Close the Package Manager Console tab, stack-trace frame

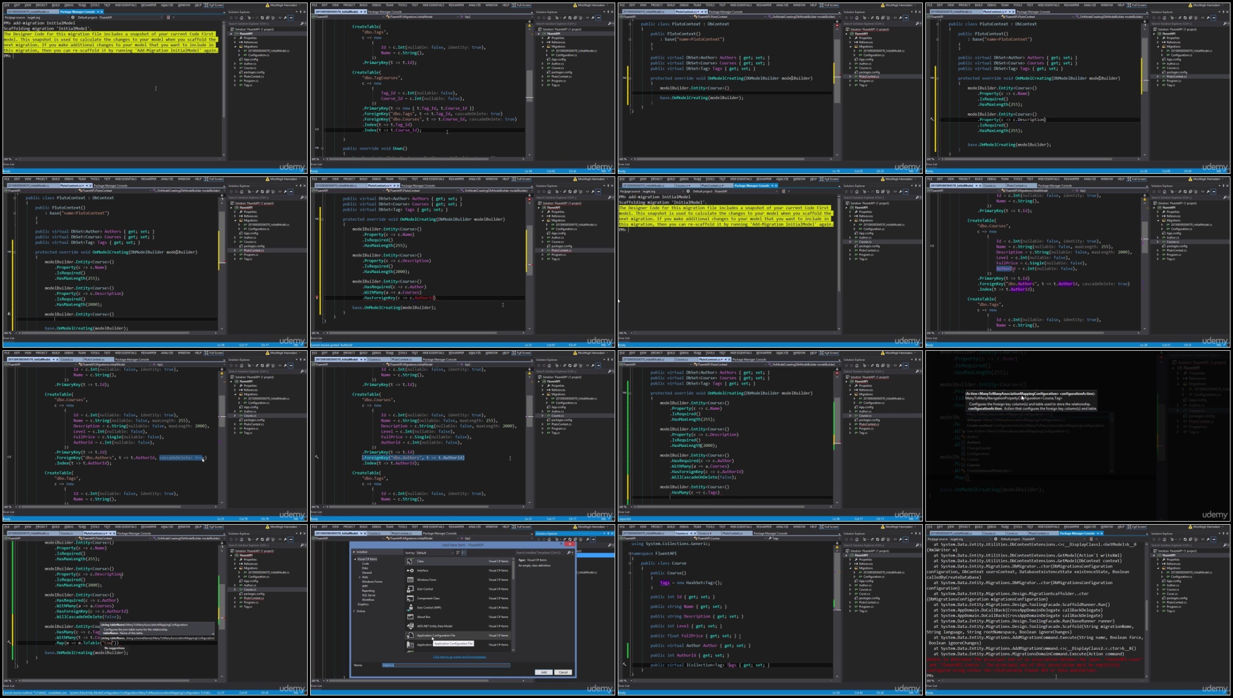(1101, 533)
